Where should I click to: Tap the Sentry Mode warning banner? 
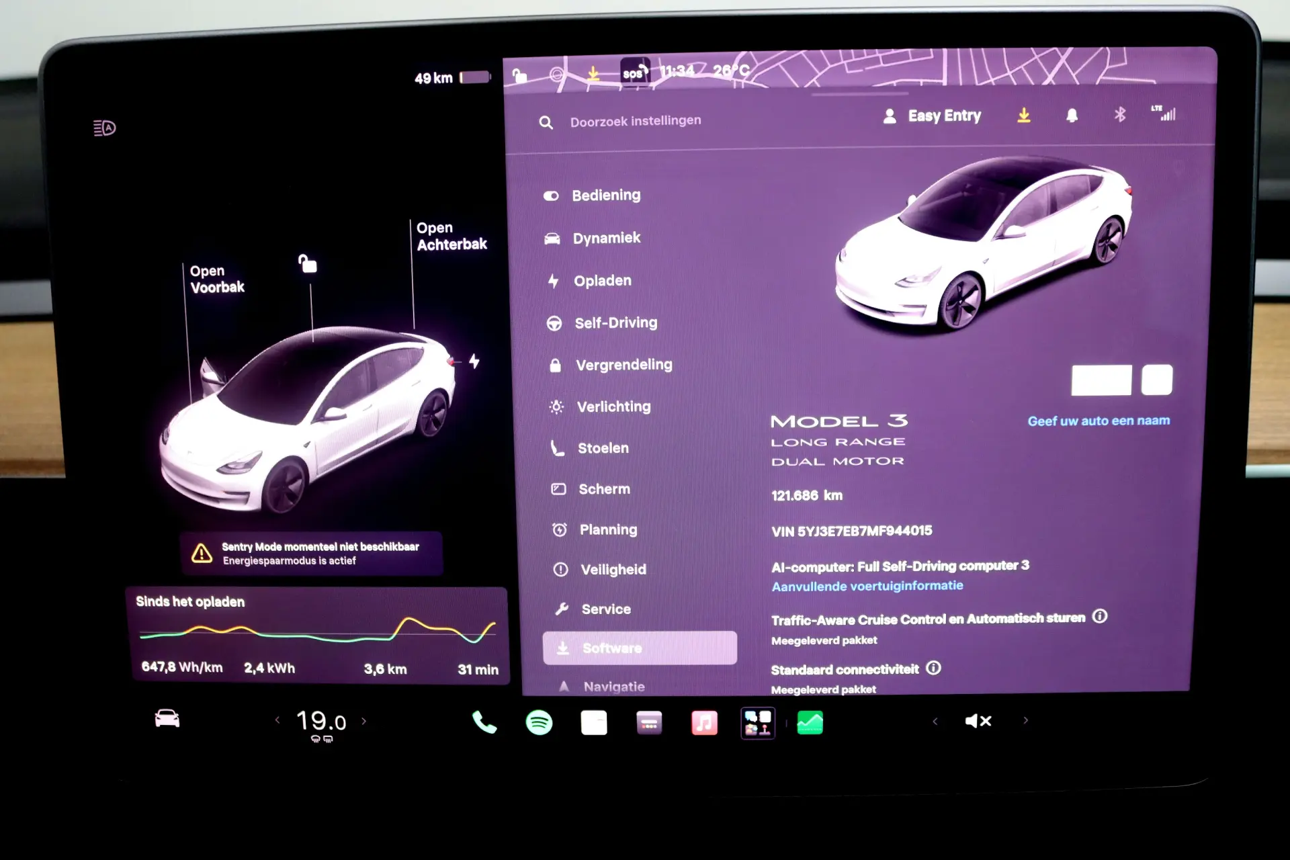311,554
